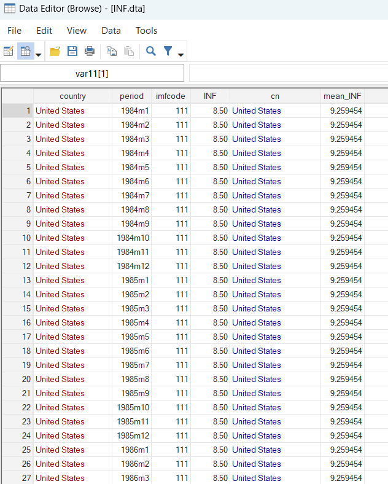The height and width of the screenshot is (484, 388).
Task: Click the Filter observations funnel icon
Action: (168, 52)
